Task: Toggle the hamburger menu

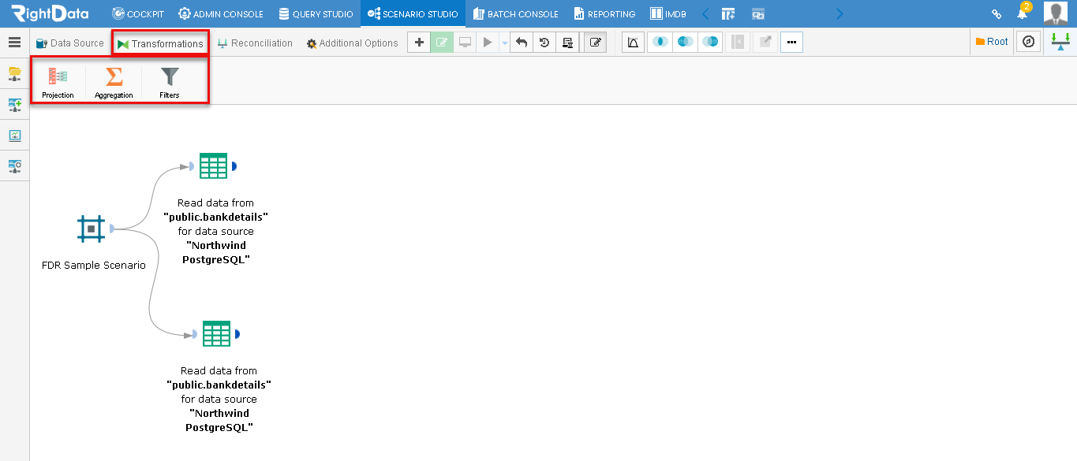Action: (14, 43)
